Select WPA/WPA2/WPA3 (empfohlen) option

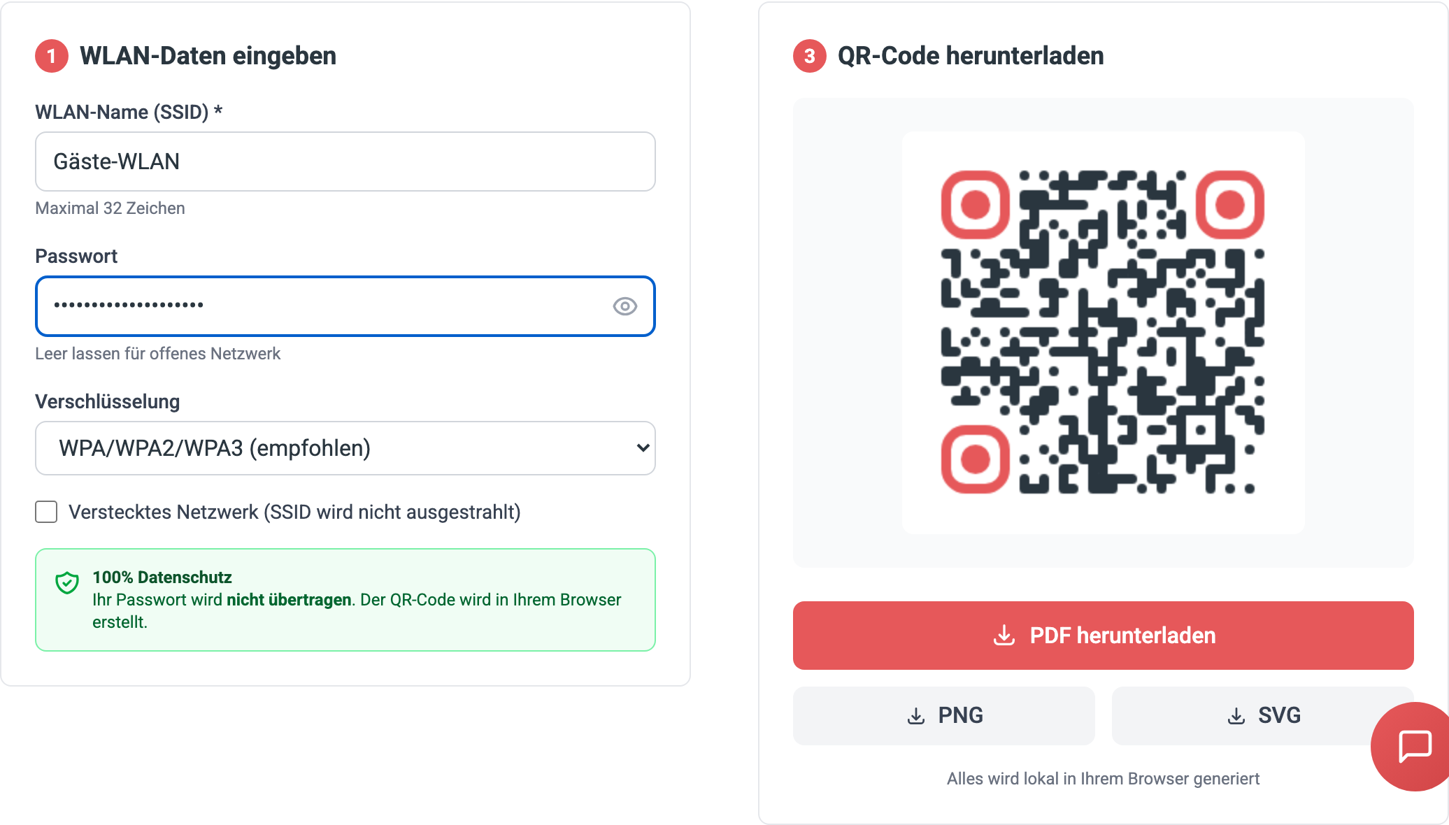[345, 448]
